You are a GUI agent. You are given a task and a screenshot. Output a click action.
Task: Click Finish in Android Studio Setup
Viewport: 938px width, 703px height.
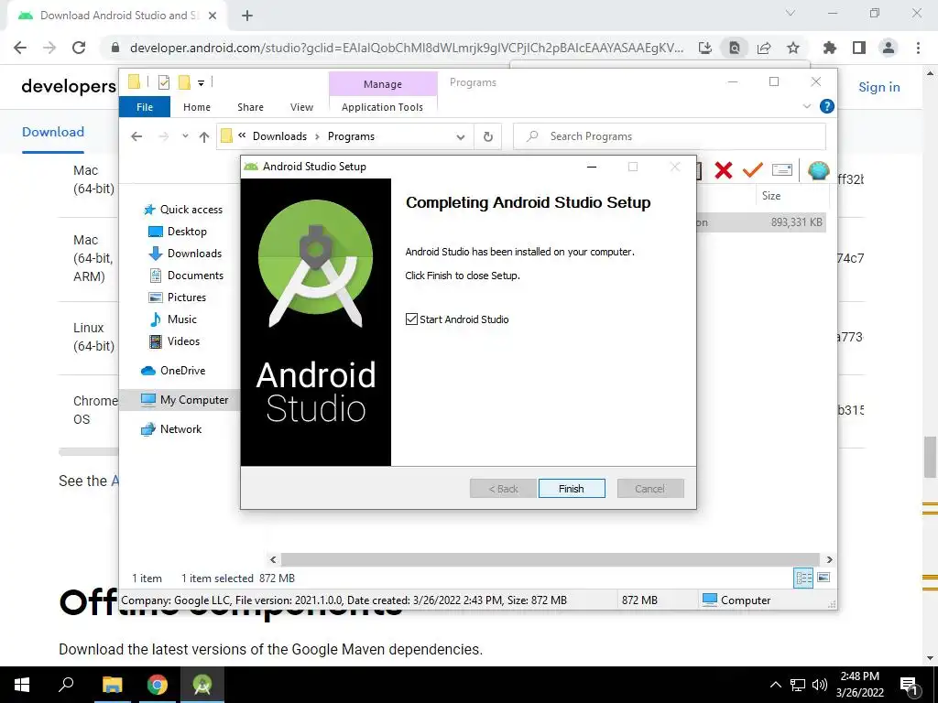coord(572,489)
